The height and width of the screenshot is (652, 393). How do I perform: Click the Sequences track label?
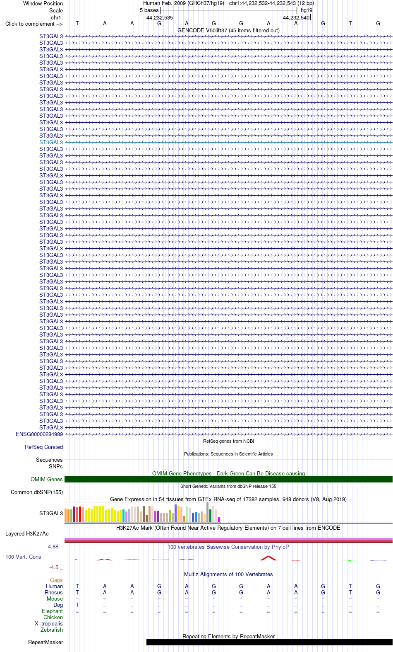pos(49,460)
